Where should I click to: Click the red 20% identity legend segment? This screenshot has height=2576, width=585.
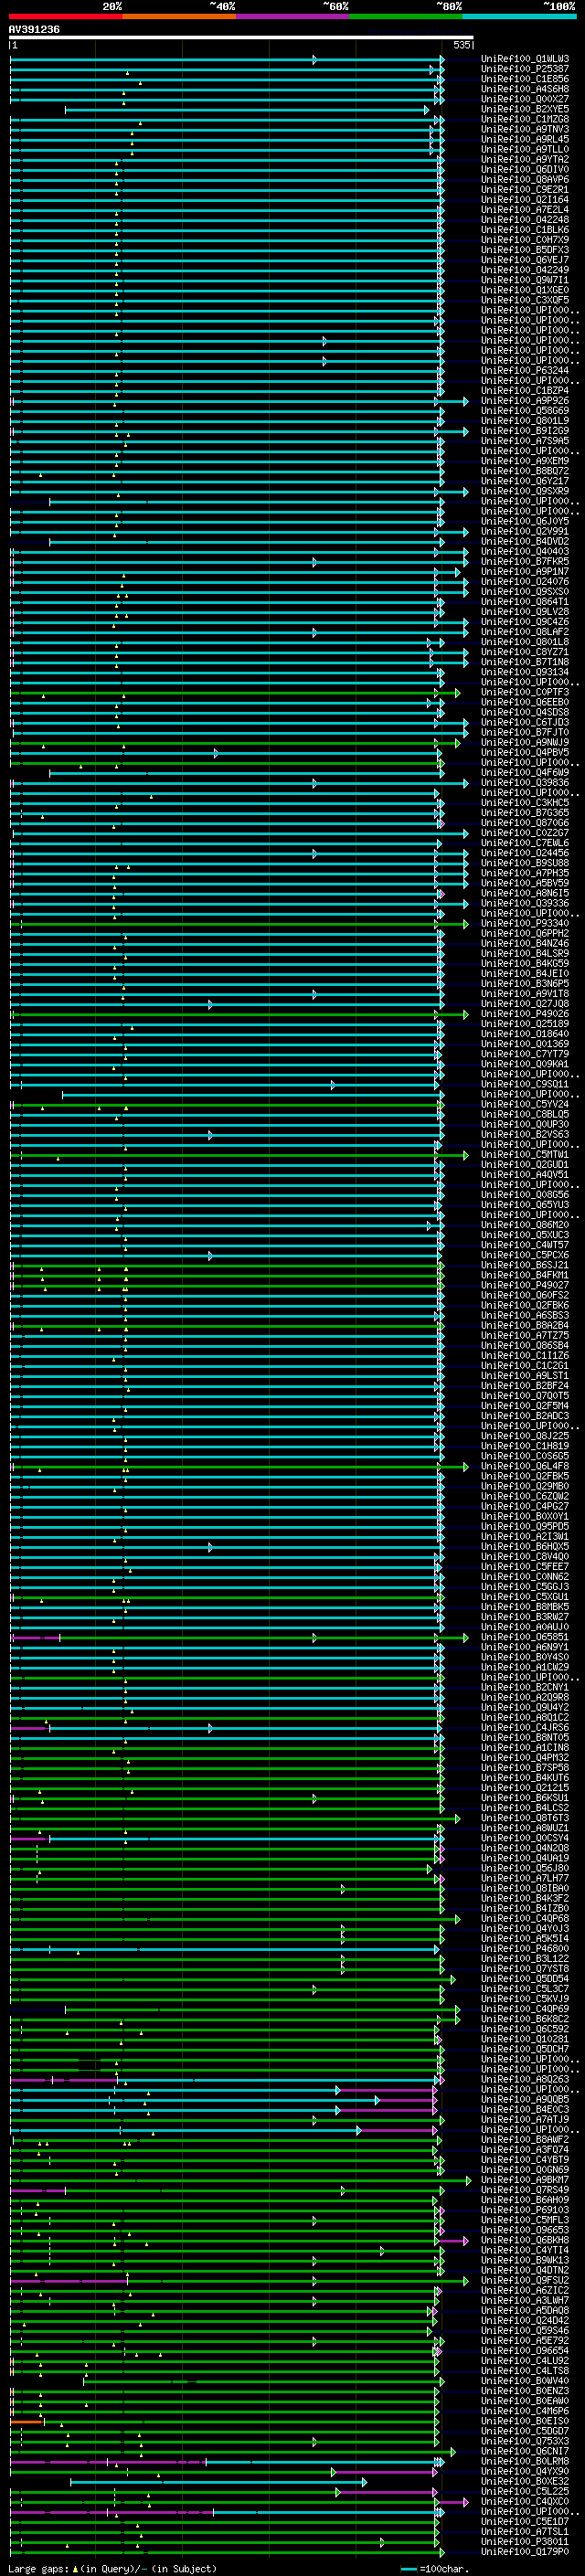(65, 16)
